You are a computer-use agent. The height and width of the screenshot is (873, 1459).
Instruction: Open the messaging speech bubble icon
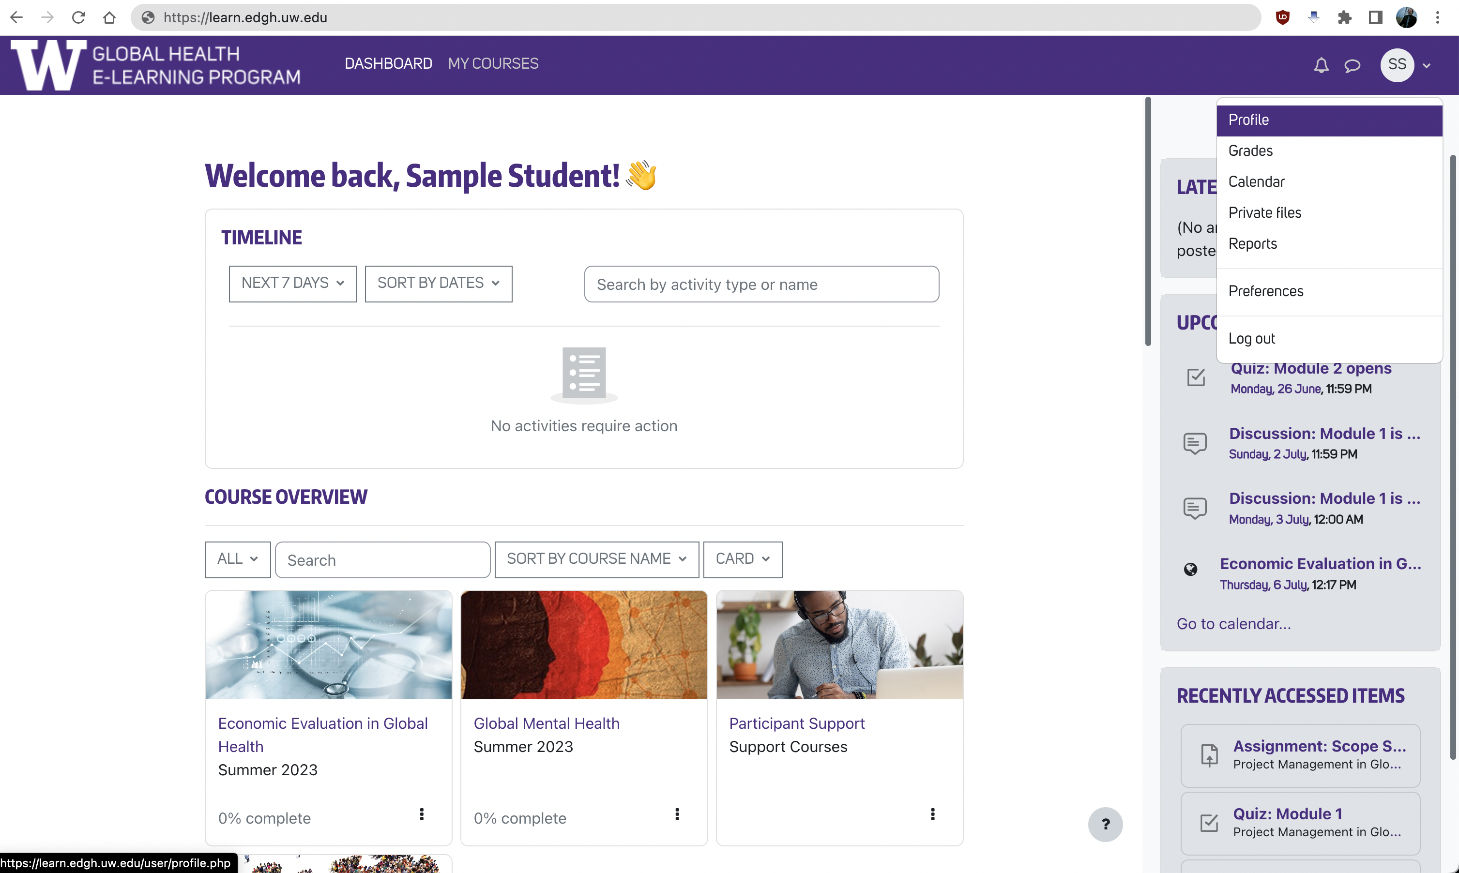(x=1353, y=65)
